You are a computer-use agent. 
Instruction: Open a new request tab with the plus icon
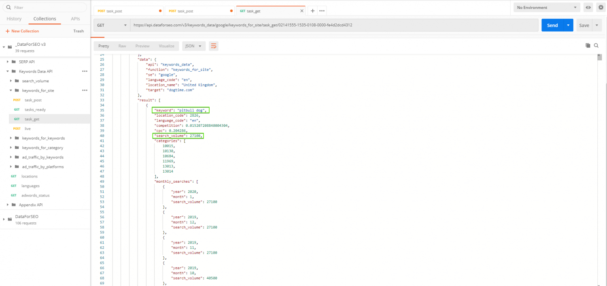[x=312, y=10]
